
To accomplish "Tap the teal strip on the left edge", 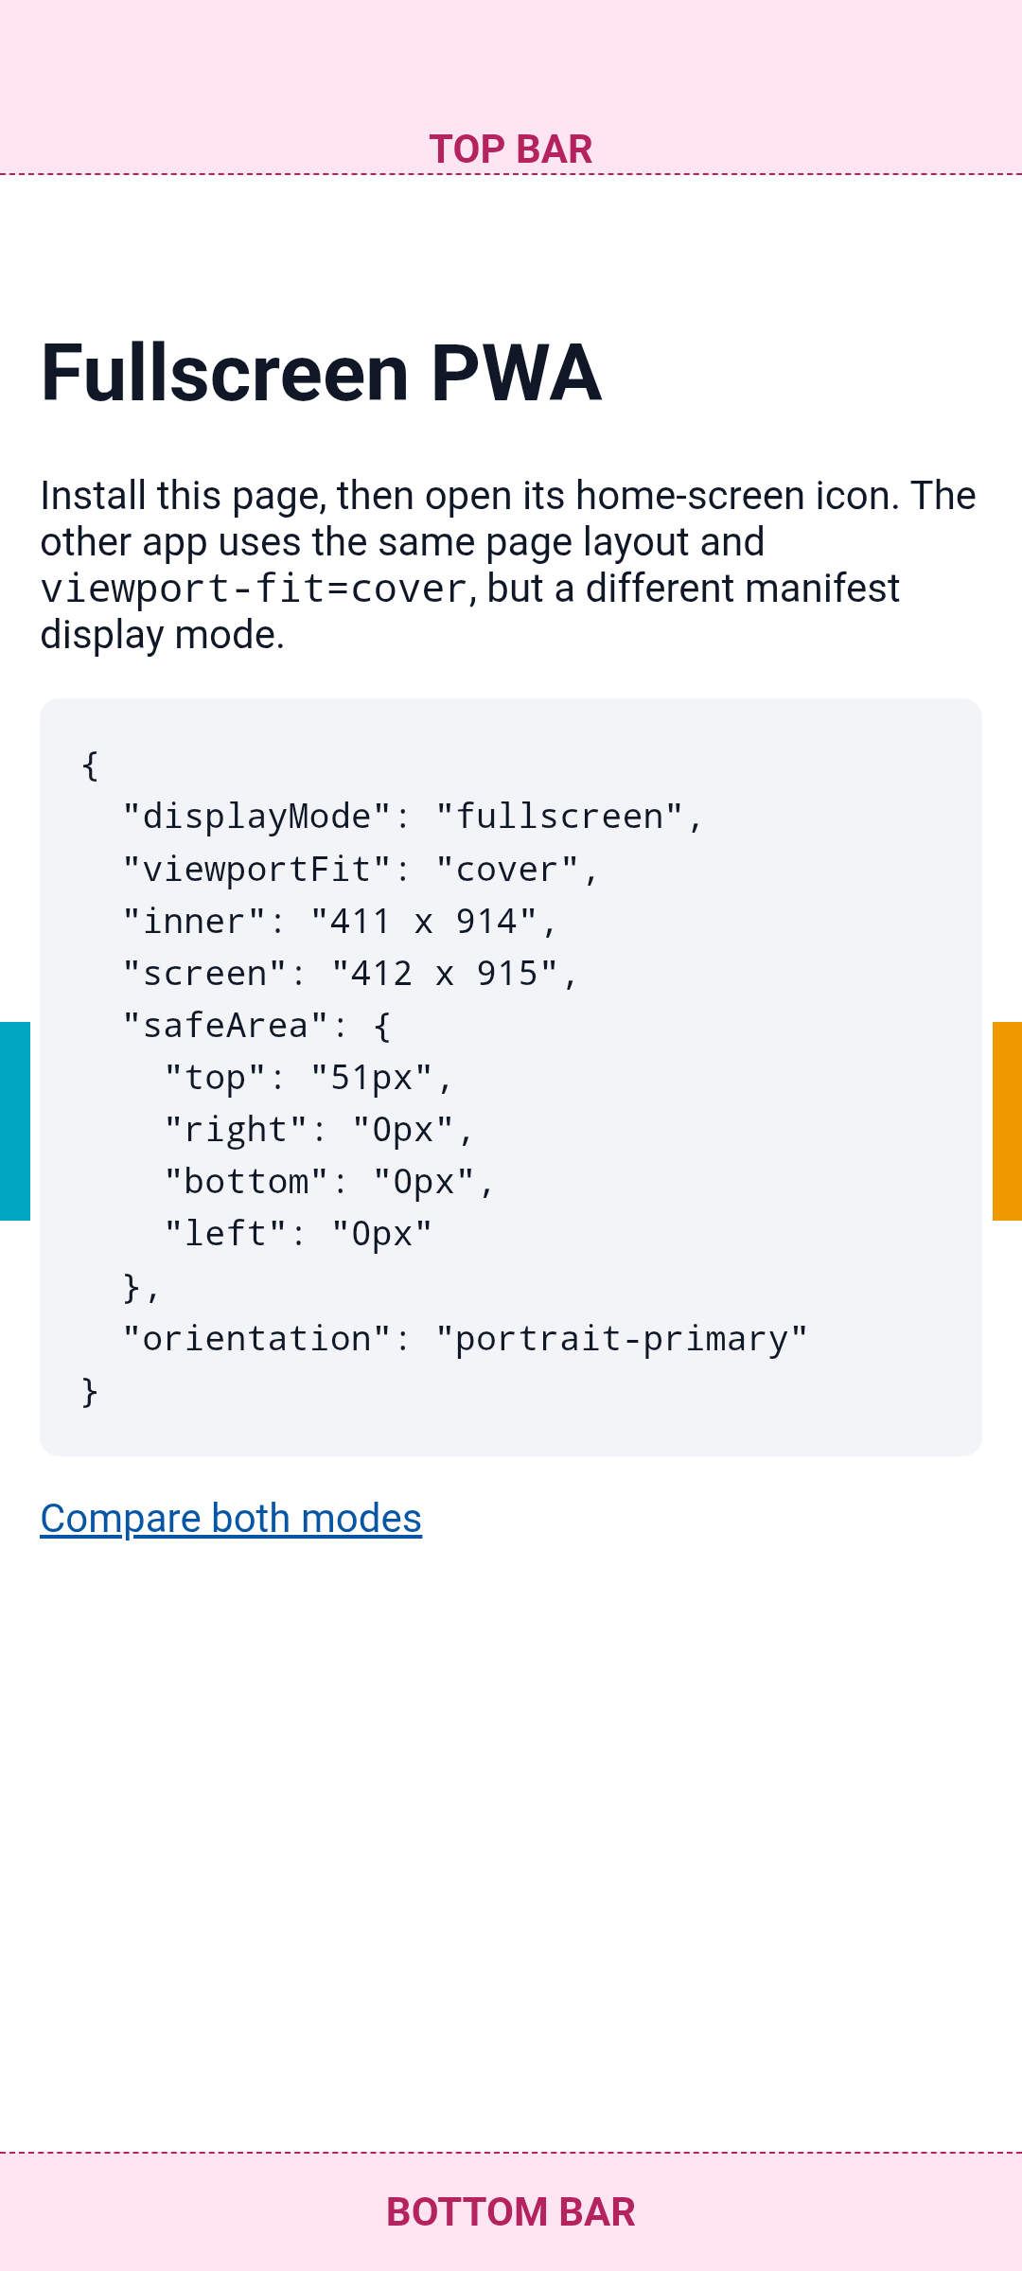I will pos(15,1121).
